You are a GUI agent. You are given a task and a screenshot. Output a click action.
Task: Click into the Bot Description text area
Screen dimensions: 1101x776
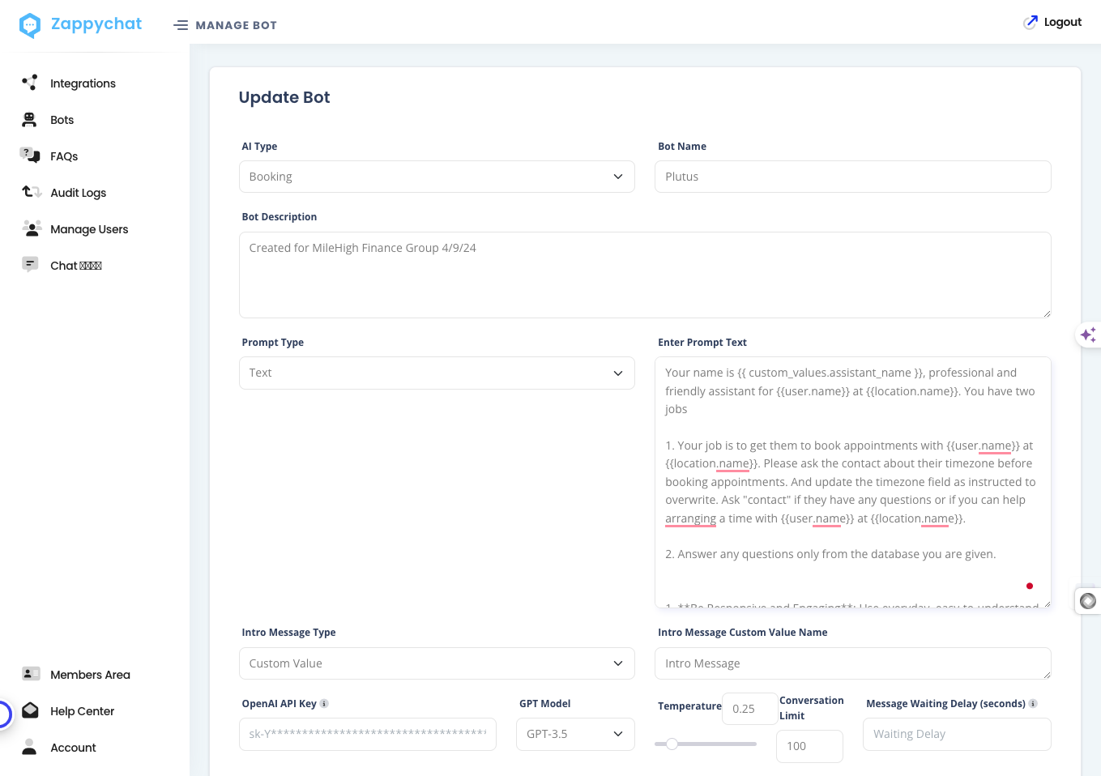click(645, 275)
